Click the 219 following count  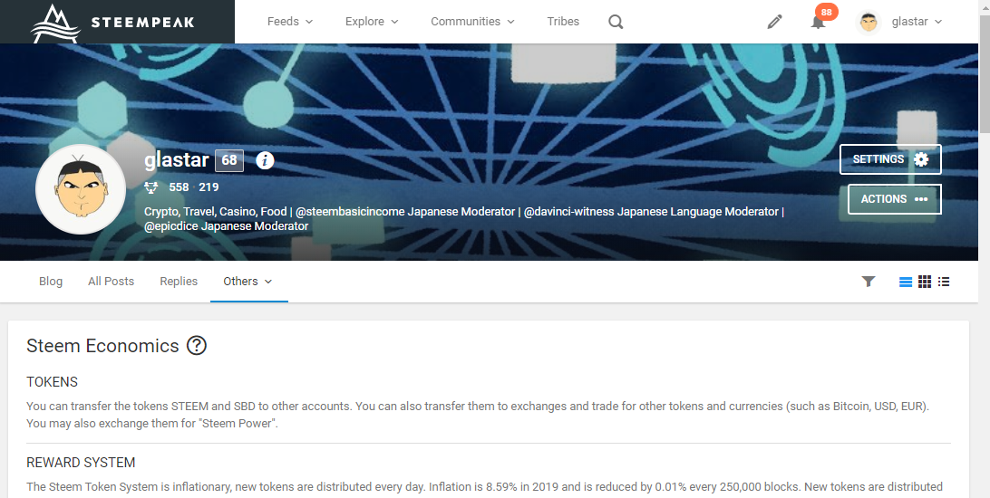209,187
